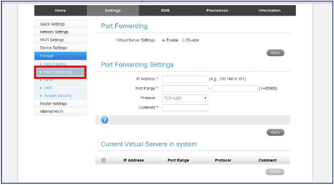Viewport: 334px width, 185px height.
Task: Switch to the Home tab
Action: [x=60, y=11]
